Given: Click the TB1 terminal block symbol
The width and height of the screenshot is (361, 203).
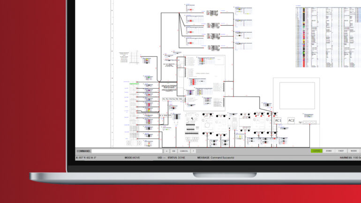Looking at the screenshot, I should pyautogui.click(x=308, y=122).
